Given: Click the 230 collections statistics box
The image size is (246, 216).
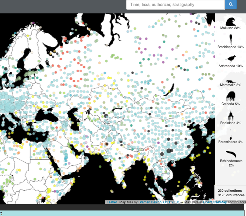Looking at the screenshot, I should 231,193.
